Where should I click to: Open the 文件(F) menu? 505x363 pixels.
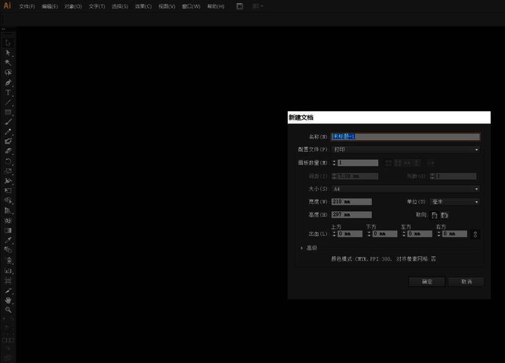(x=27, y=6)
